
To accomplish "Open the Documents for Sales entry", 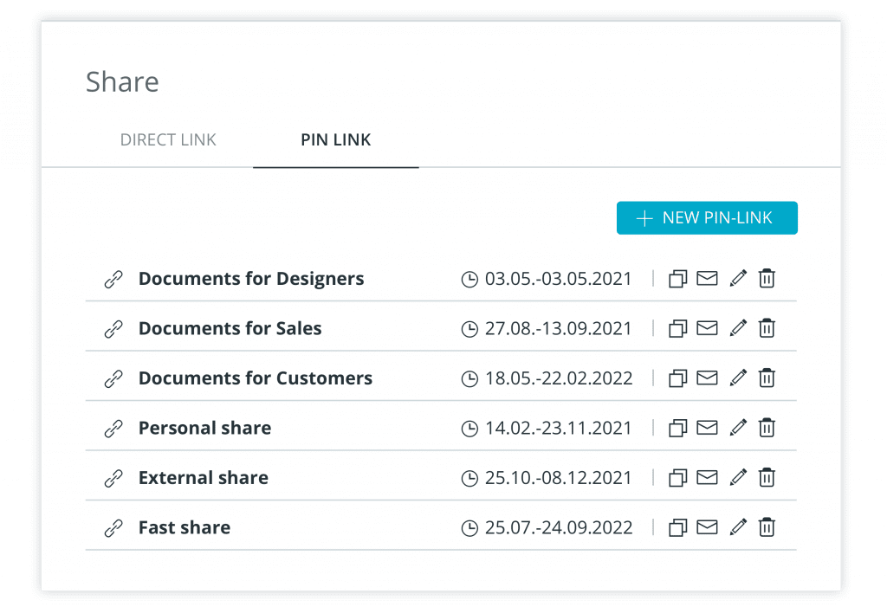I will (x=230, y=328).
